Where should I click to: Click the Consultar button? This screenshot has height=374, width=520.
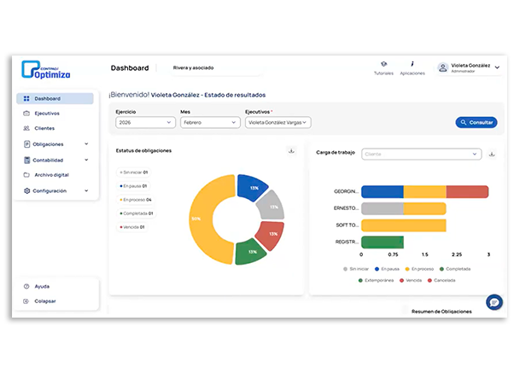[x=476, y=122]
